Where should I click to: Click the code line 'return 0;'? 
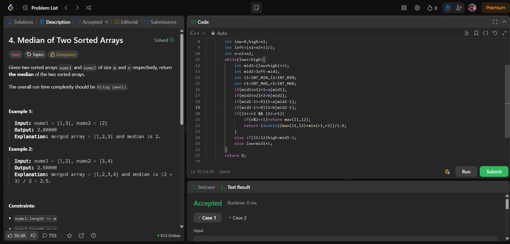235,156
